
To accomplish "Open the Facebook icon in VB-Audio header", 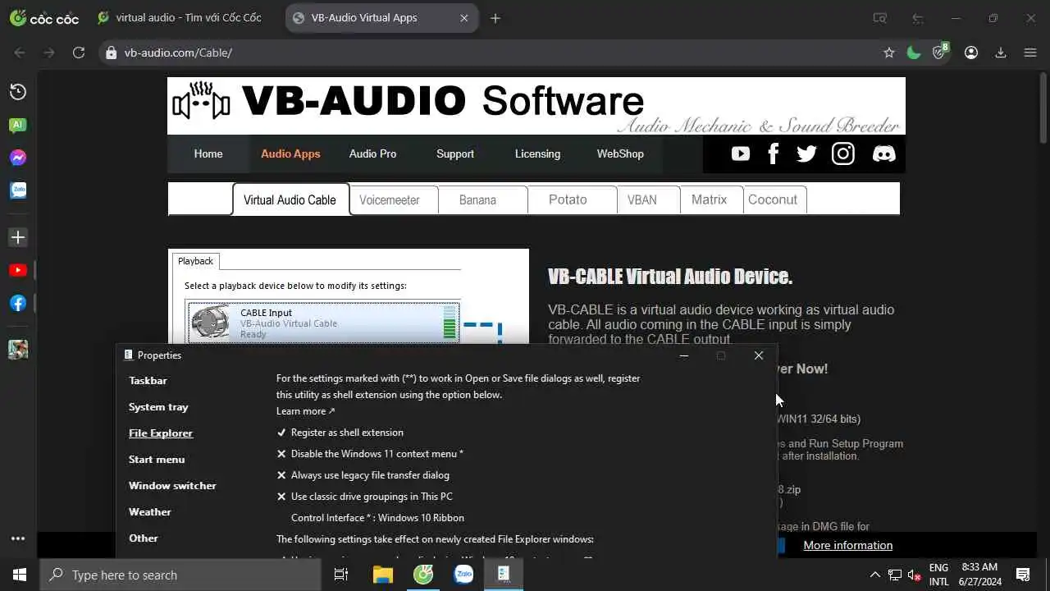I will point(773,153).
